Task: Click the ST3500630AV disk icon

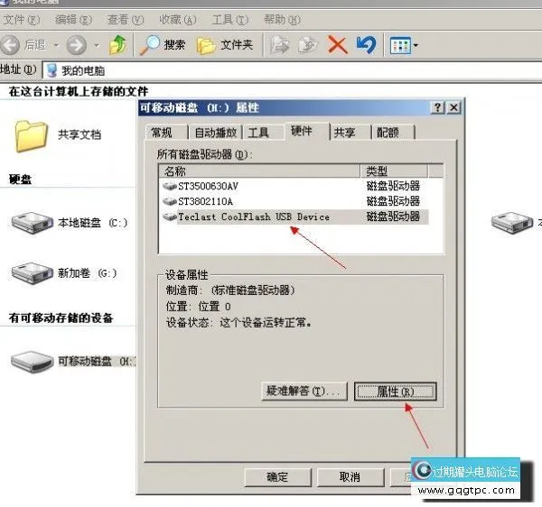Action: [x=170, y=187]
